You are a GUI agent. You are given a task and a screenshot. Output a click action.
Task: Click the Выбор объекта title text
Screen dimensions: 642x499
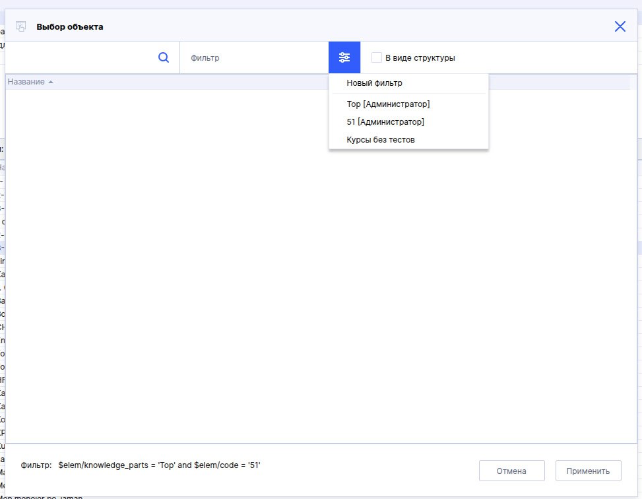click(x=69, y=27)
